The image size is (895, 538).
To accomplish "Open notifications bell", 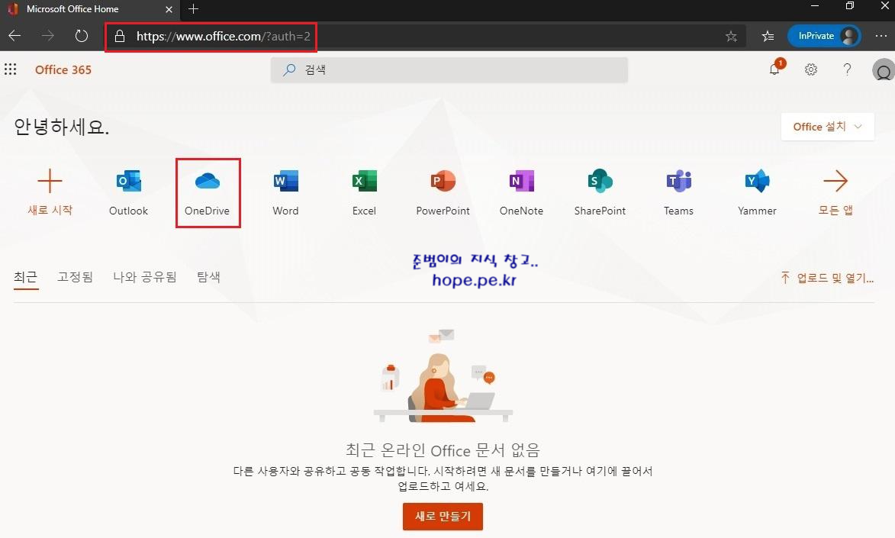I will (774, 69).
